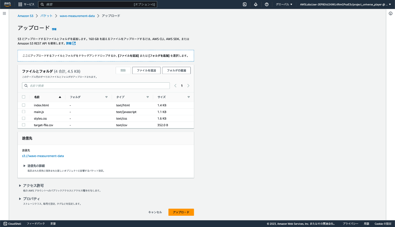Check the box for styles.css

coord(24,118)
